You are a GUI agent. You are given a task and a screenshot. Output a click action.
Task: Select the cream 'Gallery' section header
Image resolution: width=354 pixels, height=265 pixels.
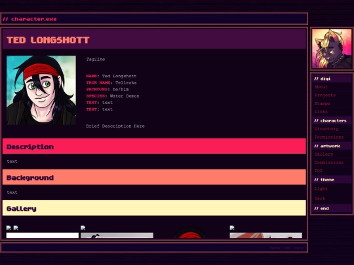coord(154,208)
